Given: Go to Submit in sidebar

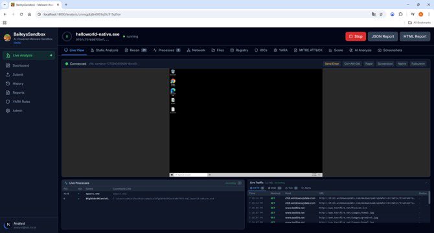Looking at the screenshot, I should [29, 74].
